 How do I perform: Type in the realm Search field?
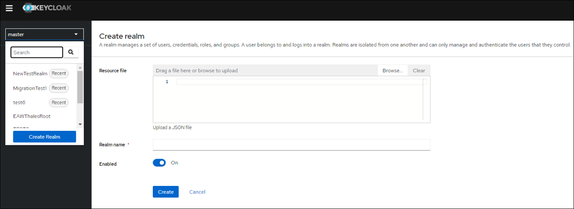pos(37,52)
